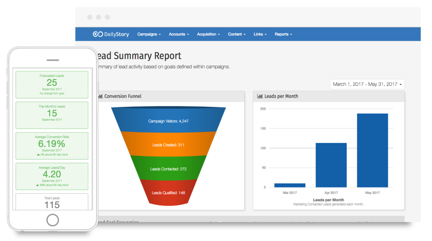Screen dimensions: 432x241
Task: Open the Campaigns dropdown menu
Action: (150, 34)
